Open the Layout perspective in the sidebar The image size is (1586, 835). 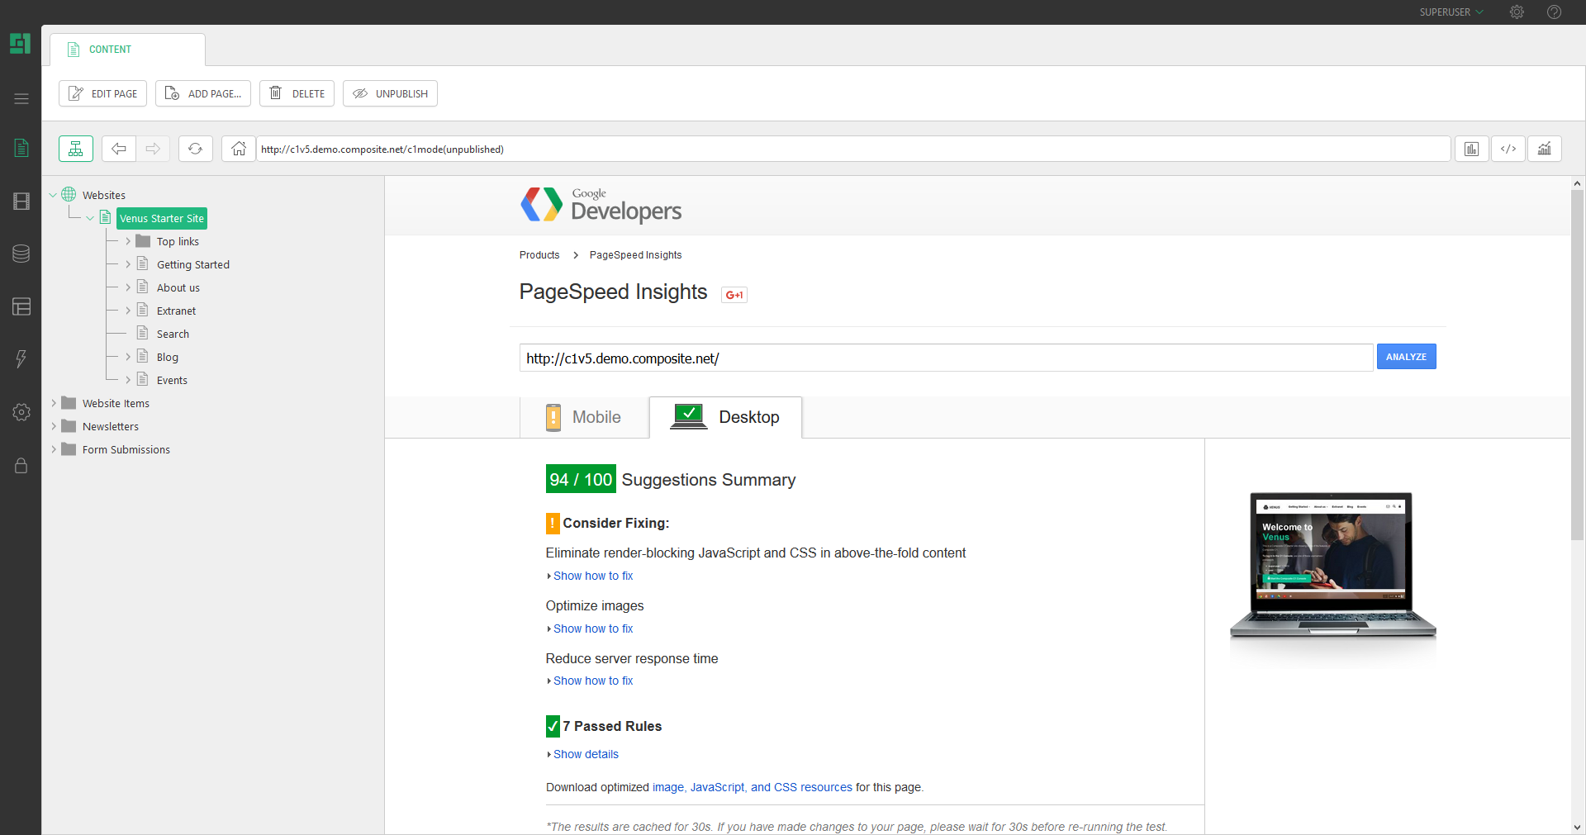click(x=20, y=306)
